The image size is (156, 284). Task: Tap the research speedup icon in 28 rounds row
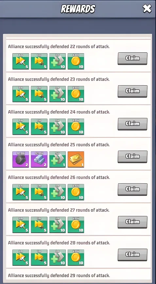coord(39,258)
